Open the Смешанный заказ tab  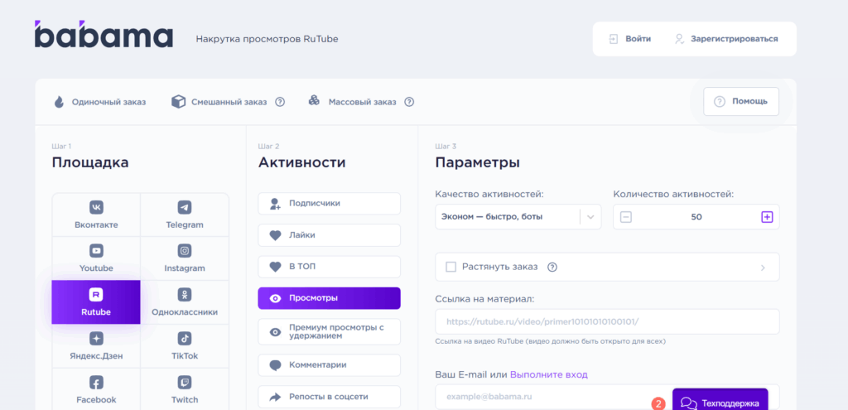(x=219, y=102)
